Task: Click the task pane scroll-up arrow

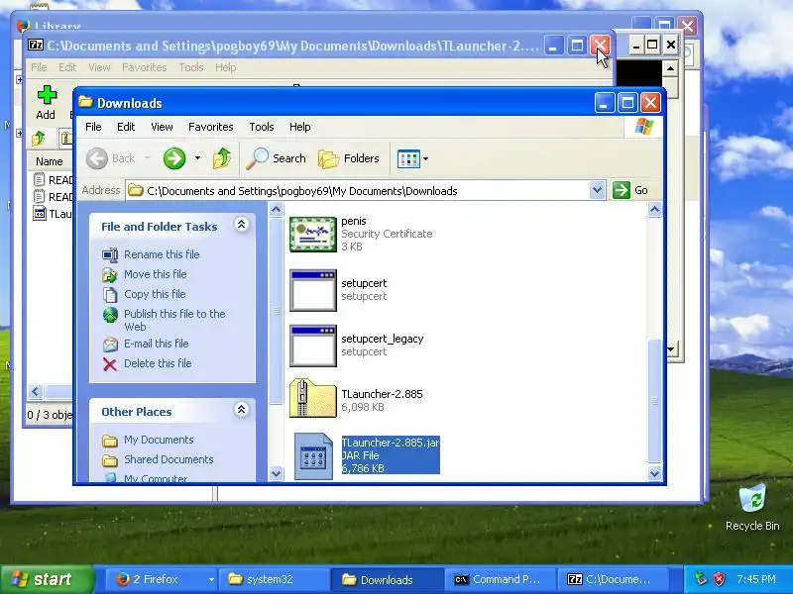Action: click(x=277, y=209)
